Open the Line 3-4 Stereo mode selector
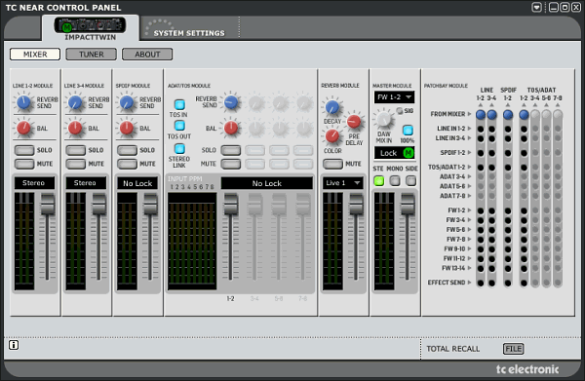585x381 pixels. (x=86, y=183)
